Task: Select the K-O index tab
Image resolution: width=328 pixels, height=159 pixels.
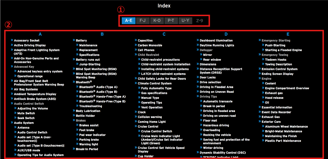Action: coord(157,21)
